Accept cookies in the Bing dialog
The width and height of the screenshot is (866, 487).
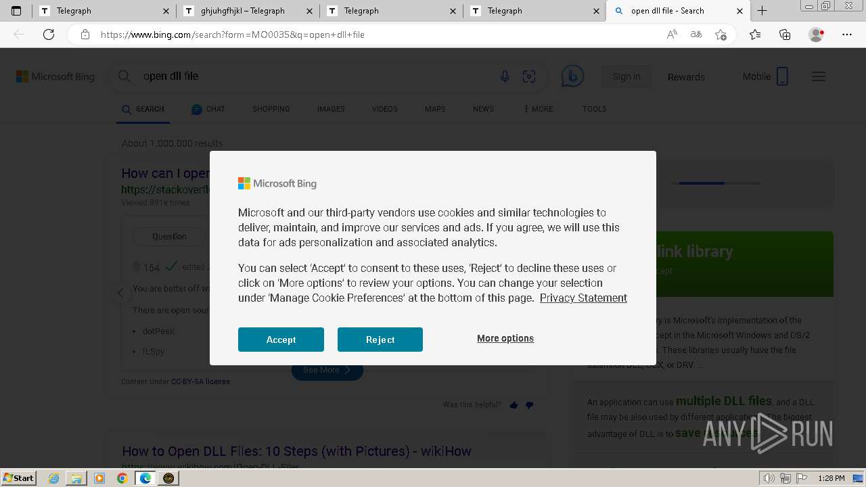click(281, 340)
